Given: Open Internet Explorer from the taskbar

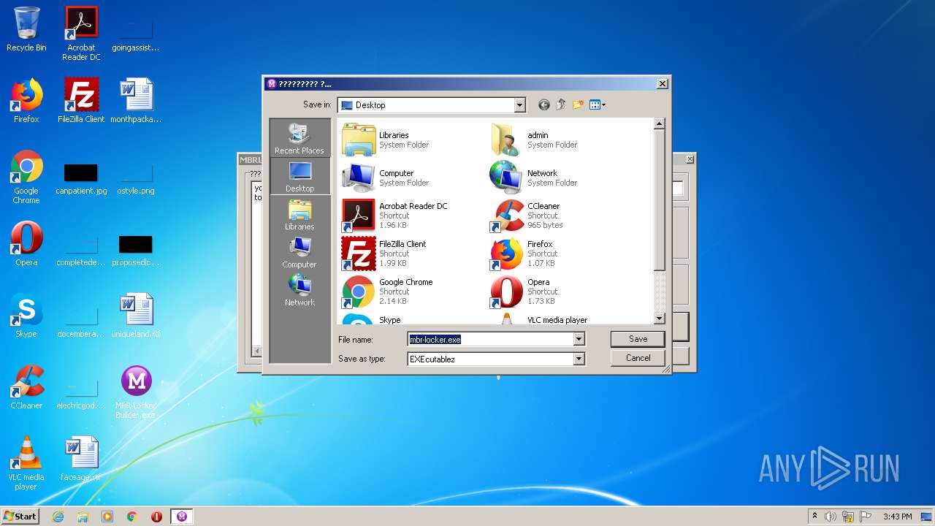Looking at the screenshot, I should click(58, 517).
